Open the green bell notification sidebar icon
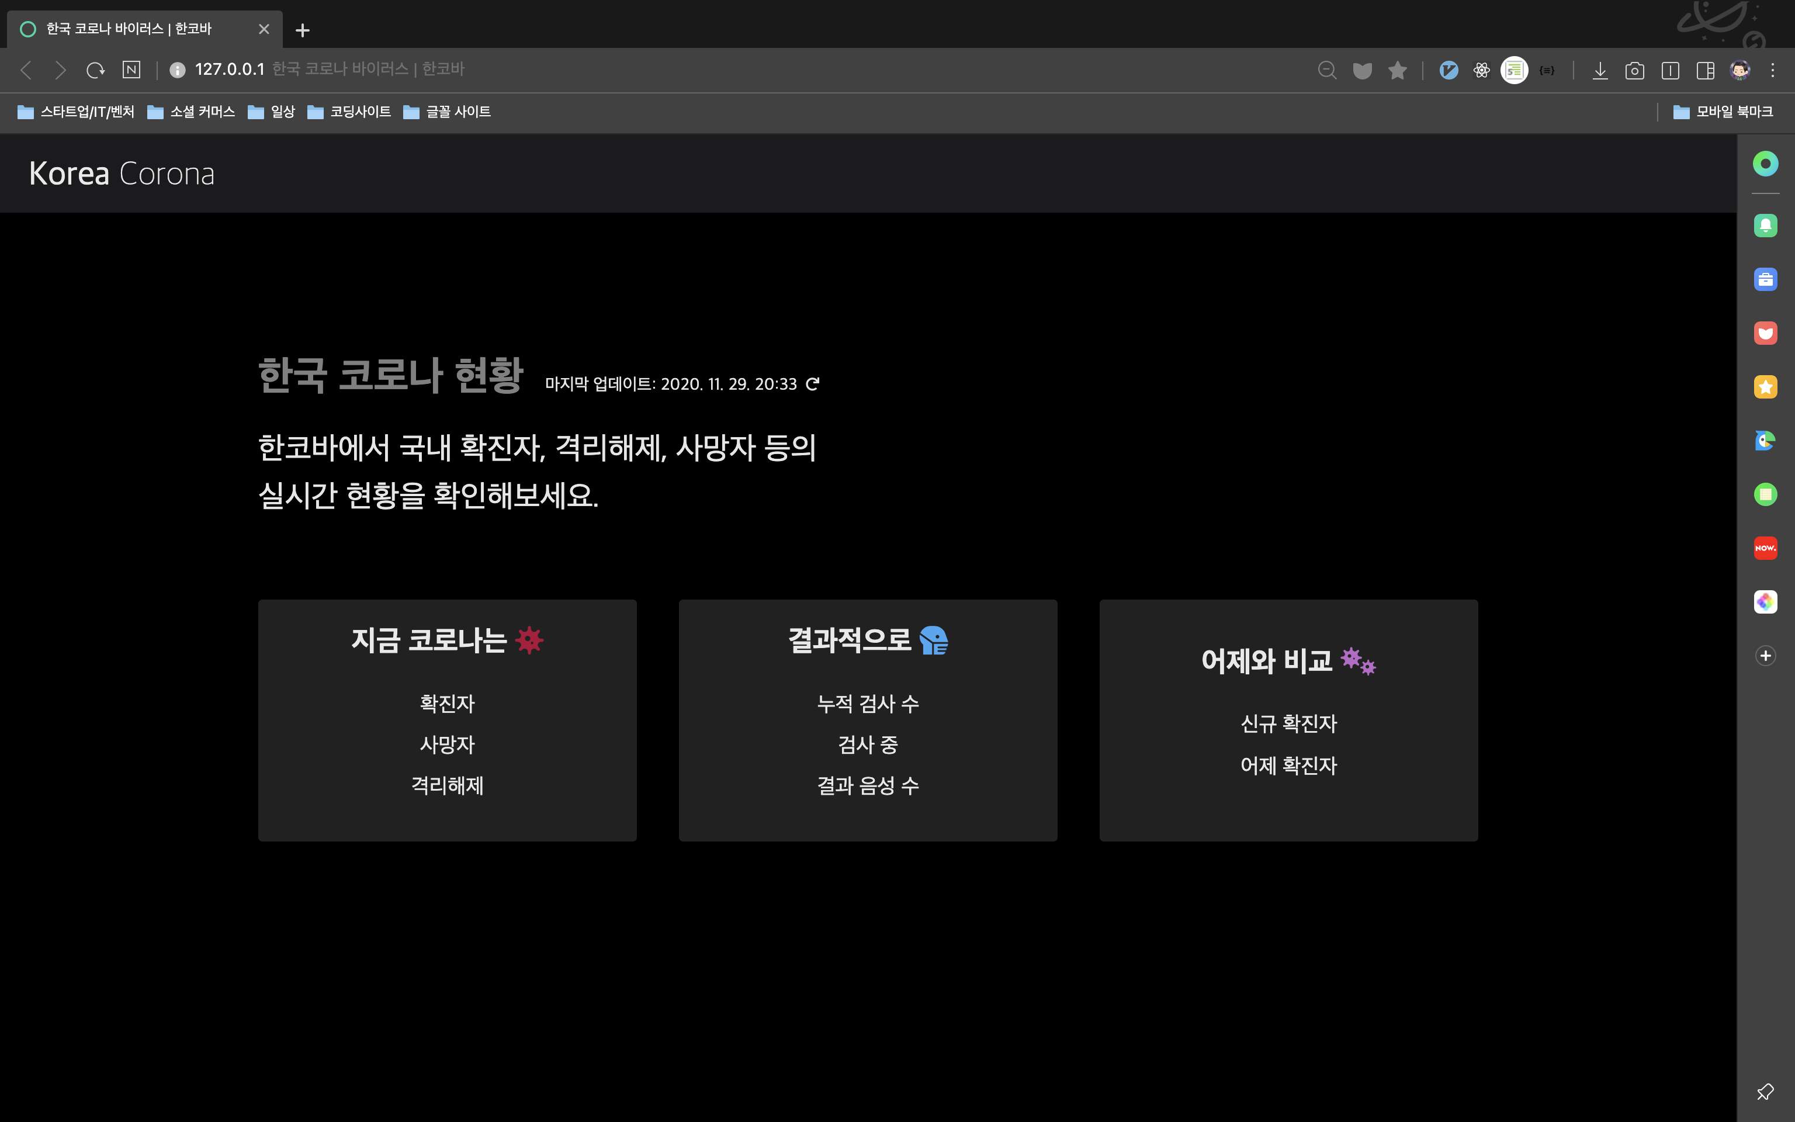Image resolution: width=1795 pixels, height=1122 pixels. (1765, 226)
